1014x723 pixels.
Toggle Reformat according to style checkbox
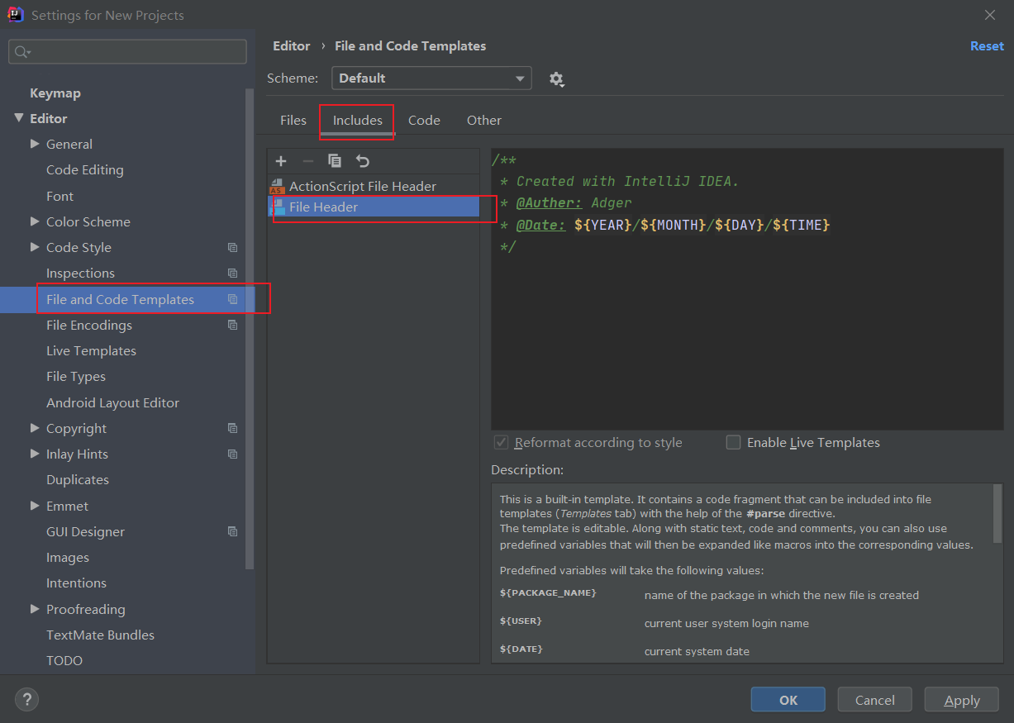tap(501, 442)
